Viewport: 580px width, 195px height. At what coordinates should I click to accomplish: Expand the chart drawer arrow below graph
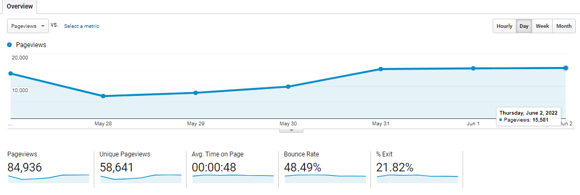(x=292, y=130)
